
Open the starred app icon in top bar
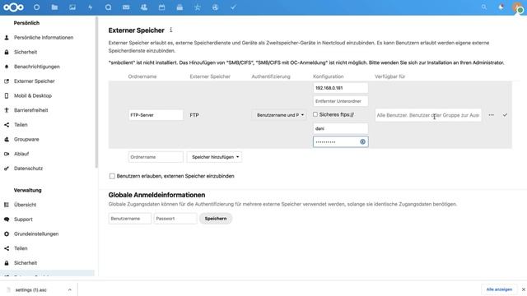click(198, 7)
